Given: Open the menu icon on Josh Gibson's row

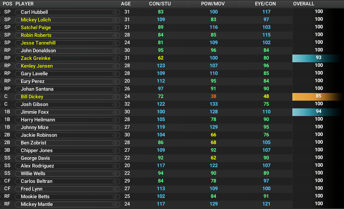Looking at the screenshot, I should [115, 104].
